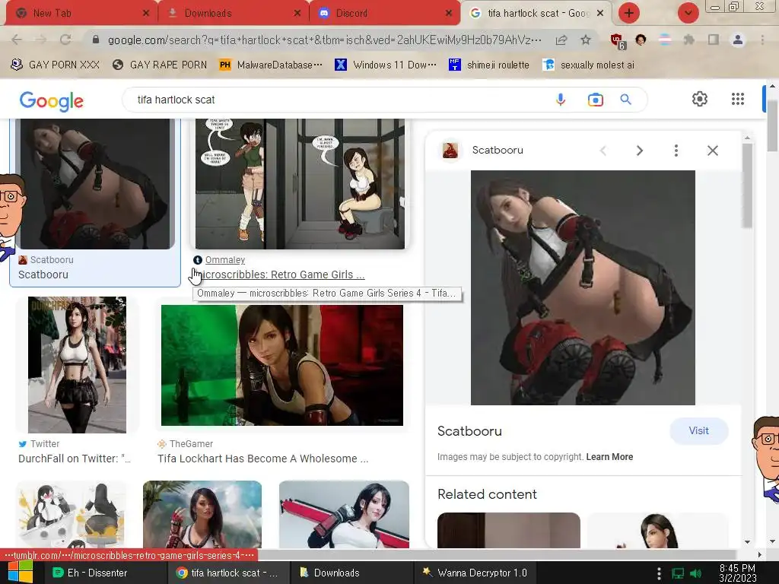Open the taskbar volume icon

(695, 573)
